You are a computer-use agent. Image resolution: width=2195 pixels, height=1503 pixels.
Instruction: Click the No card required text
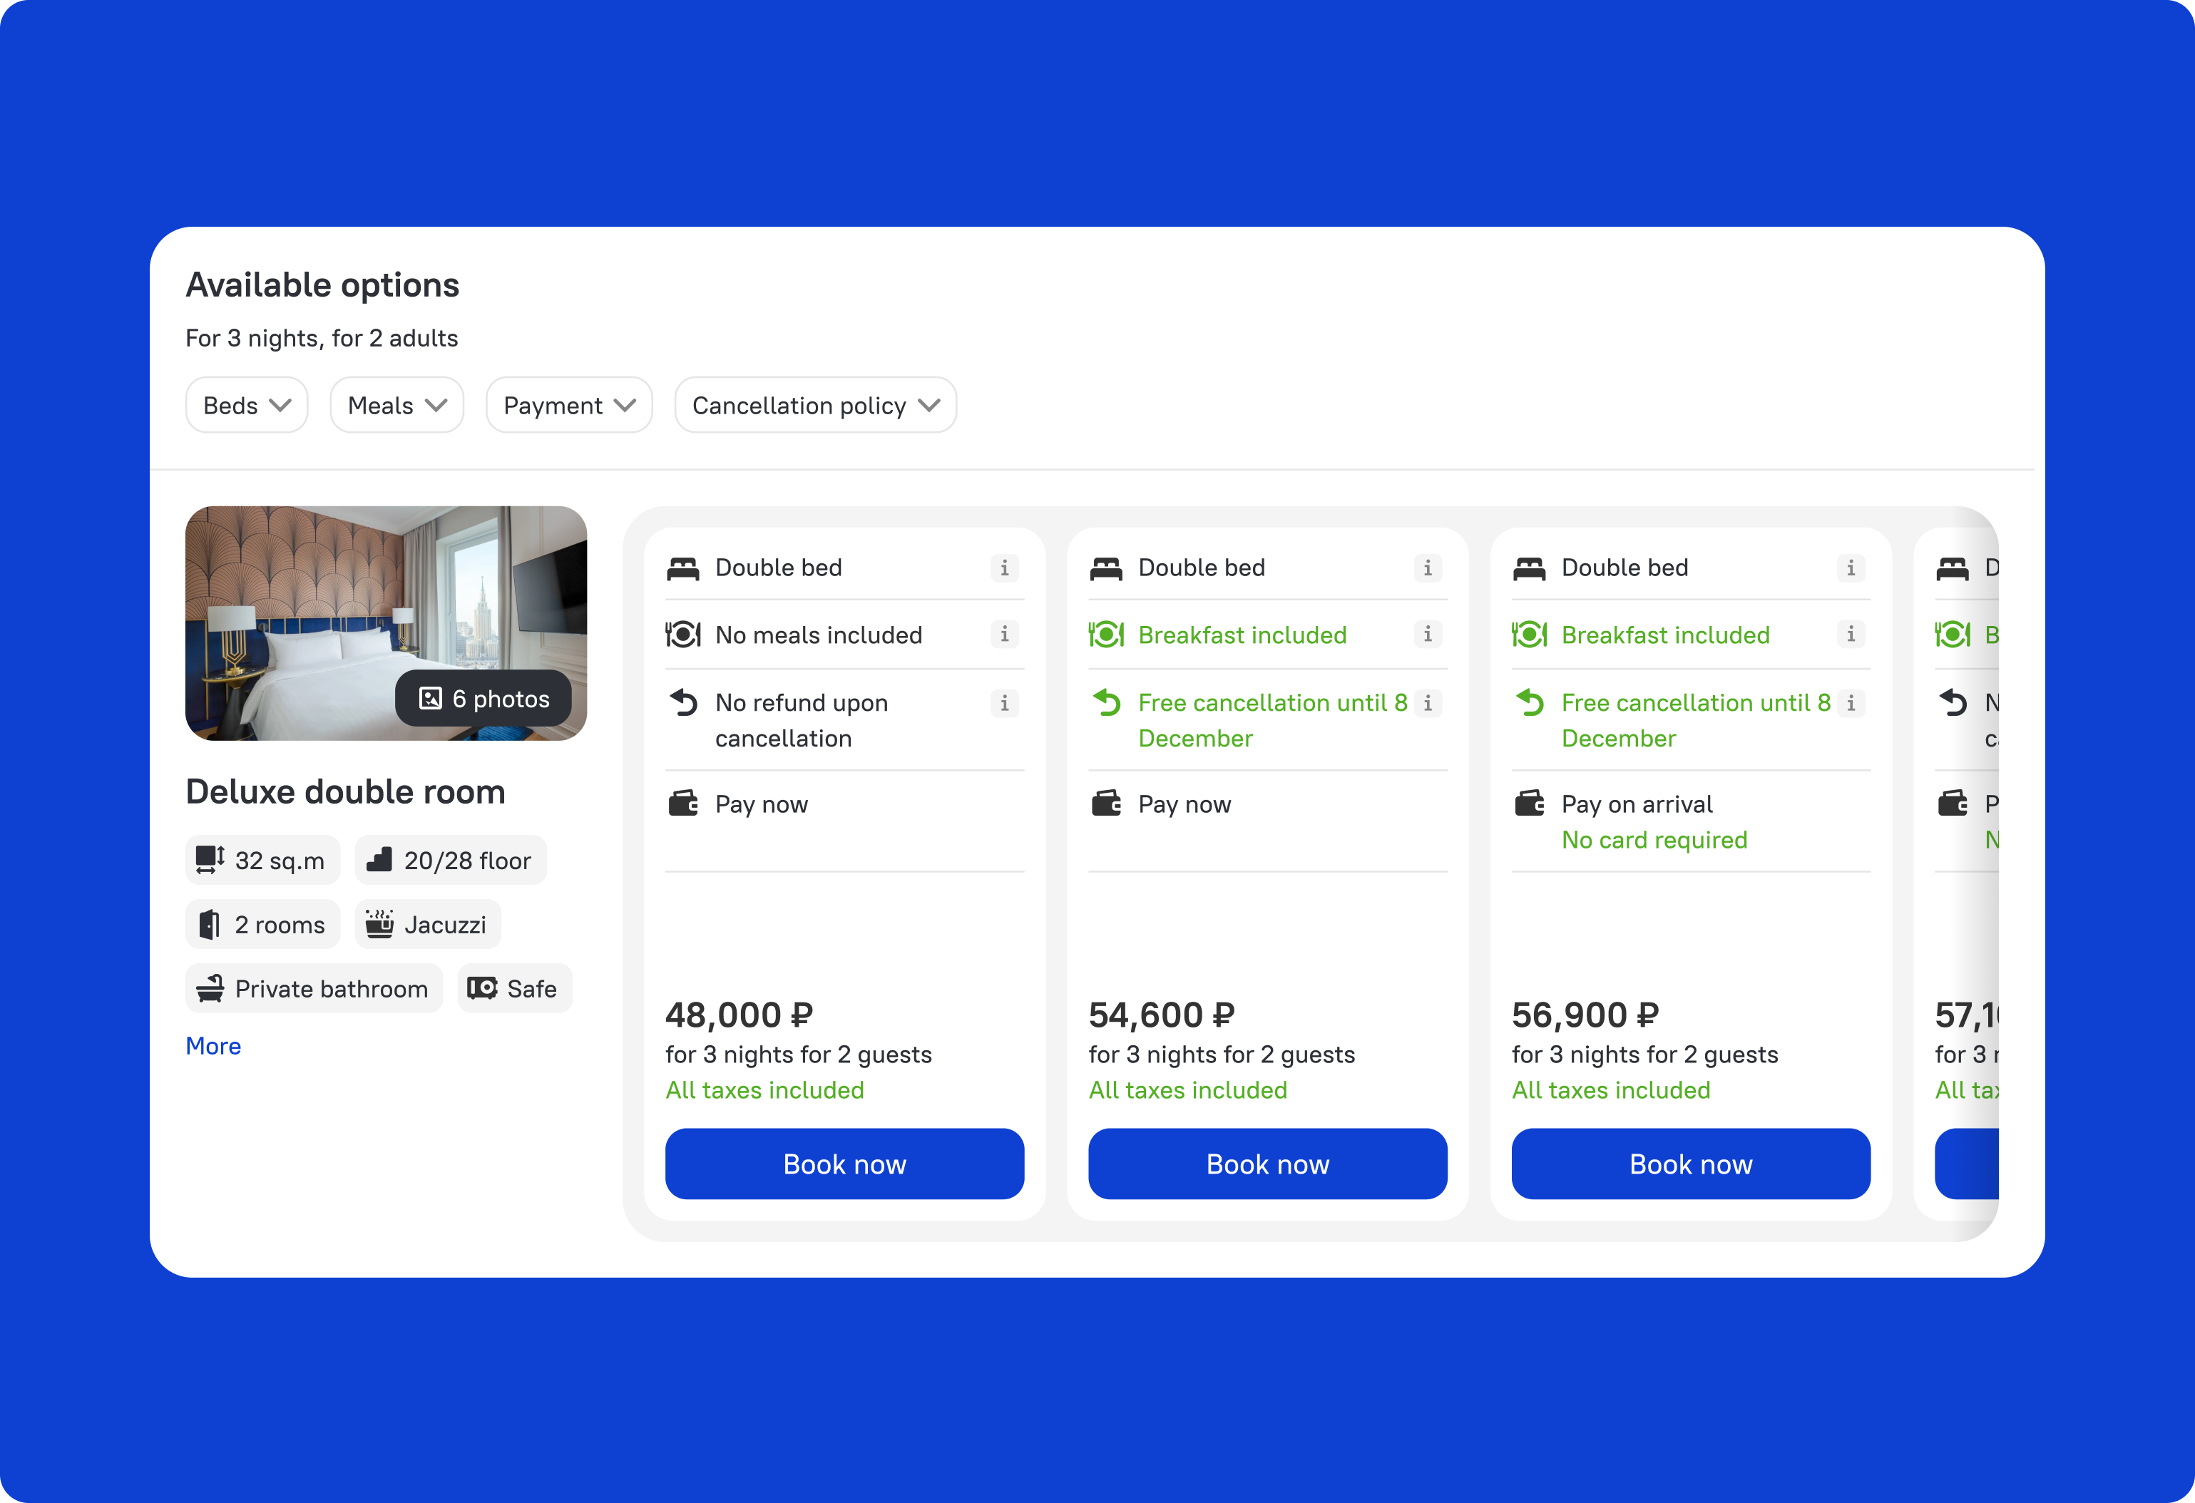coord(1654,839)
